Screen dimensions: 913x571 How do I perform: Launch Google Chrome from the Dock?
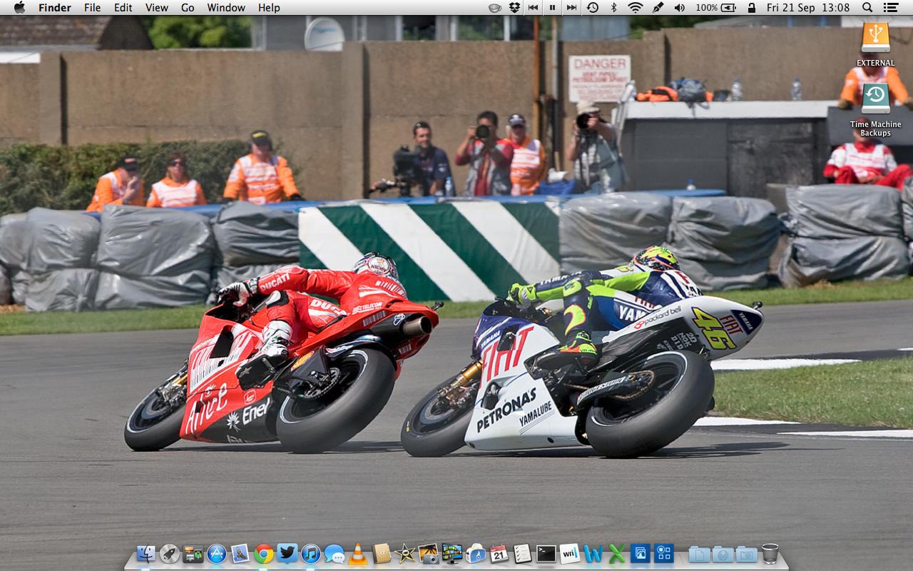tap(264, 553)
